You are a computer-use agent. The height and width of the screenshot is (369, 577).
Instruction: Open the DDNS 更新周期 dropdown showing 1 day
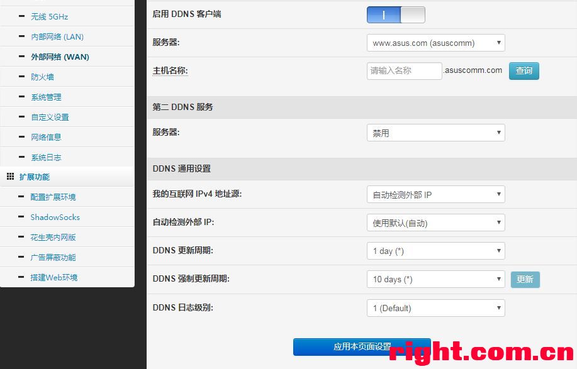coord(435,251)
